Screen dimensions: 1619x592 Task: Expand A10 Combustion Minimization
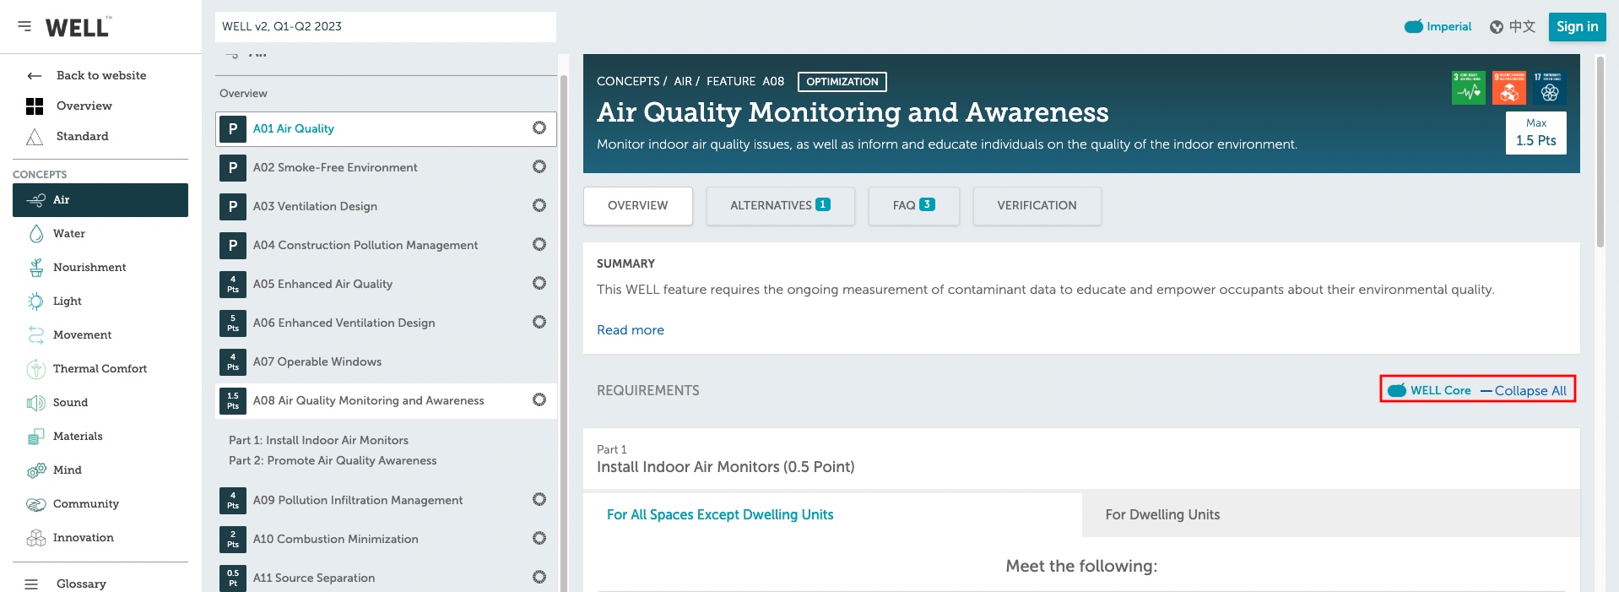tap(386, 540)
